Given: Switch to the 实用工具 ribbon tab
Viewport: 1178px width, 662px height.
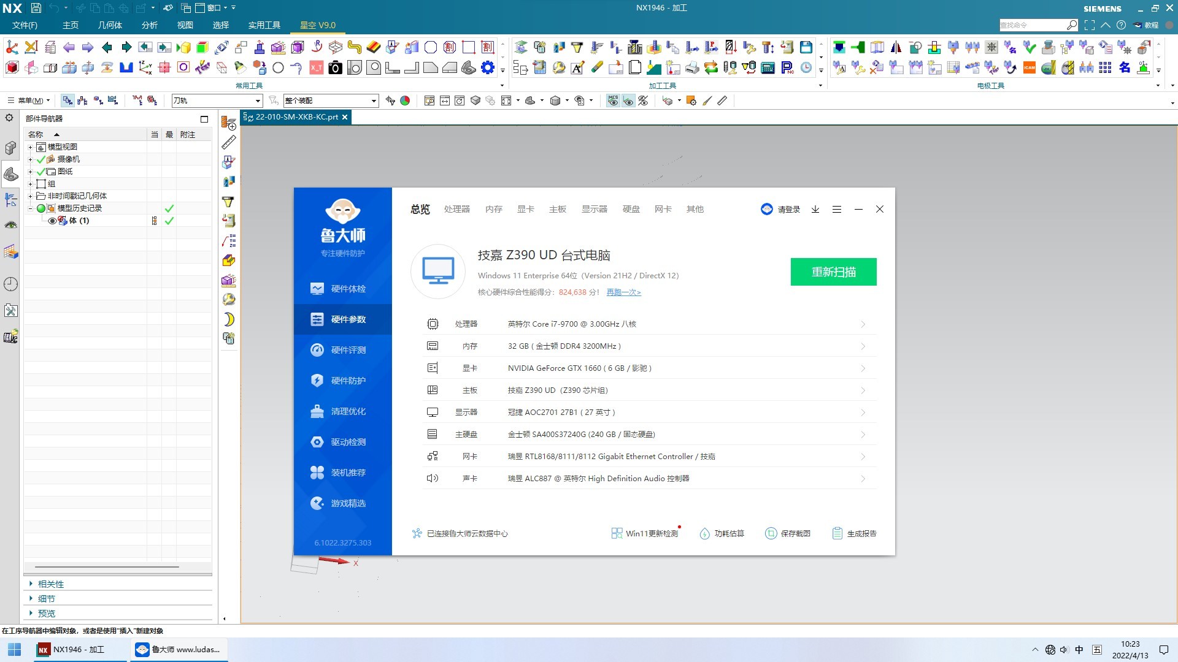Looking at the screenshot, I should 264,25.
